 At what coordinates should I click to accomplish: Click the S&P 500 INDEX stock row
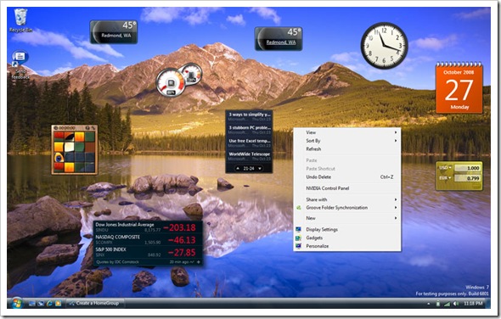point(148,252)
